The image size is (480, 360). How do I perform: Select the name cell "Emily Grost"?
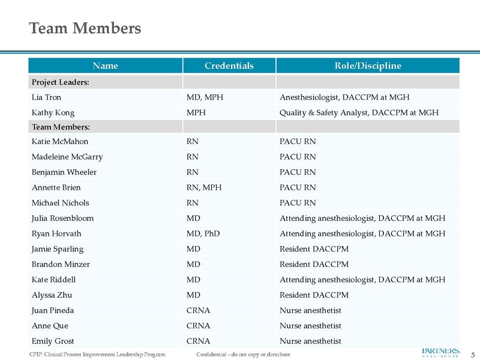tap(52, 341)
